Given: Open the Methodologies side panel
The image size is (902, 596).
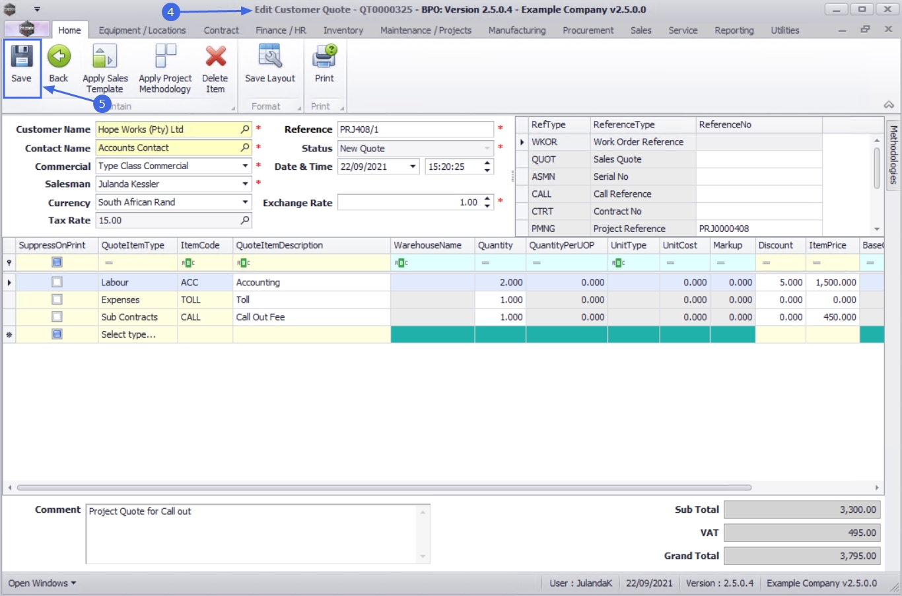Looking at the screenshot, I should pyautogui.click(x=893, y=154).
